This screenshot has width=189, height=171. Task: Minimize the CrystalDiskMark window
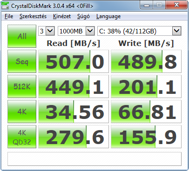click(x=147, y=5)
